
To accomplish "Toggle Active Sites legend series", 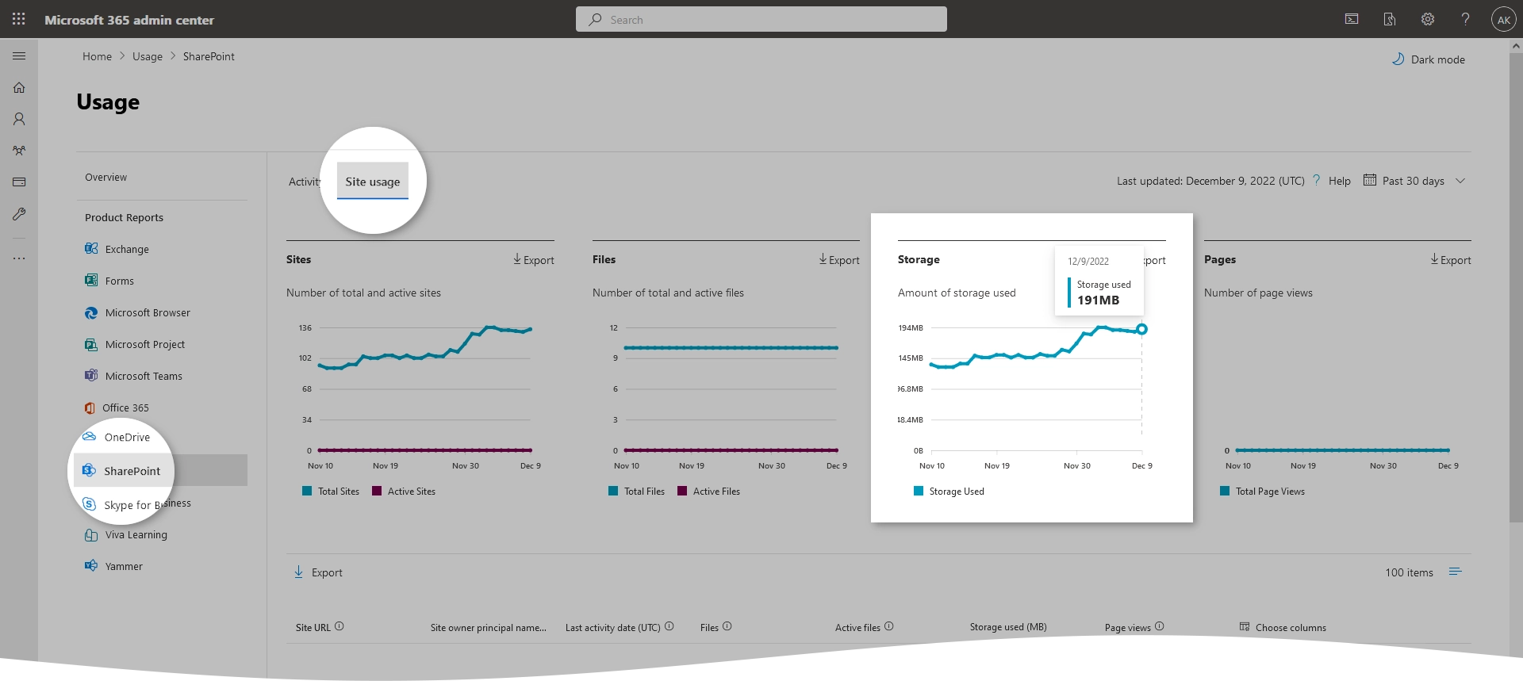I will (x=404, y=492).
